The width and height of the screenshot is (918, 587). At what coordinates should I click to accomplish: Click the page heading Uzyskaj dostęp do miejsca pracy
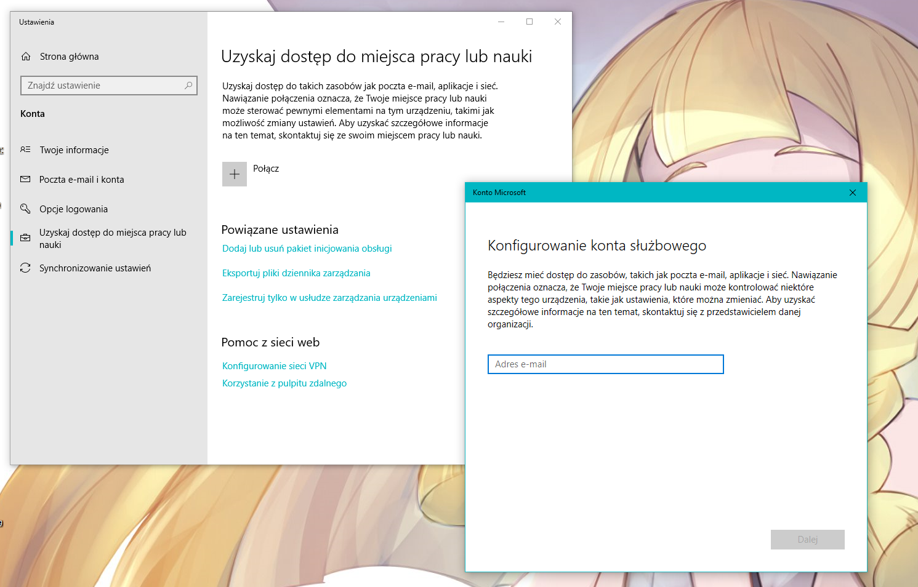[x=376, y=57]
